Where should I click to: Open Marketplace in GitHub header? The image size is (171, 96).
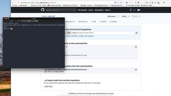tap(99, 10)
